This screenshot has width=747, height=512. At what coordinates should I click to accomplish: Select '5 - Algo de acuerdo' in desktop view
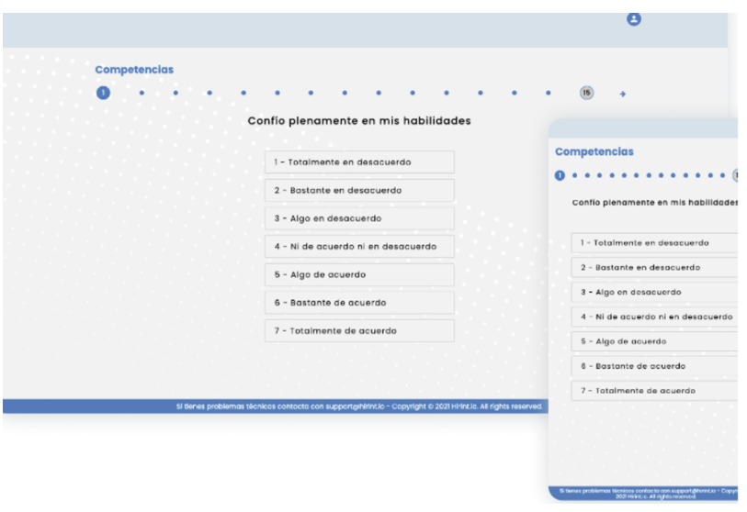point(359,274)
